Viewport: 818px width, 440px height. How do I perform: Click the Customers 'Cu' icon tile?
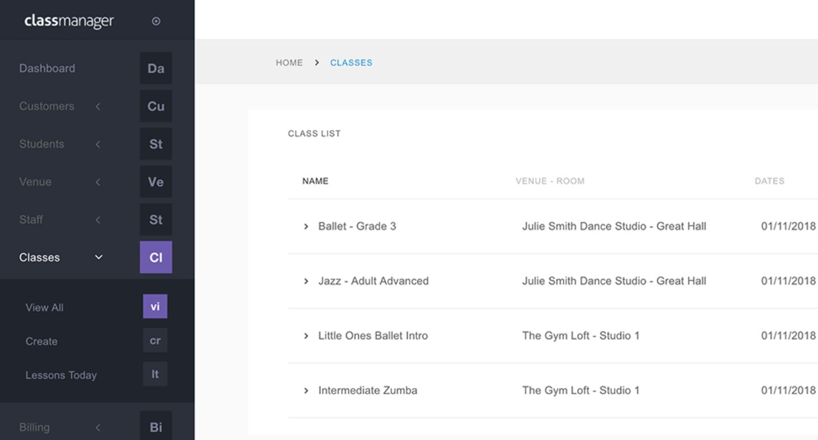(156, 106)
